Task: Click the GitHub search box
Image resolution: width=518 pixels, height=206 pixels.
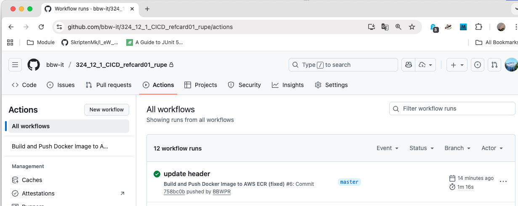Action: point(343,65)
